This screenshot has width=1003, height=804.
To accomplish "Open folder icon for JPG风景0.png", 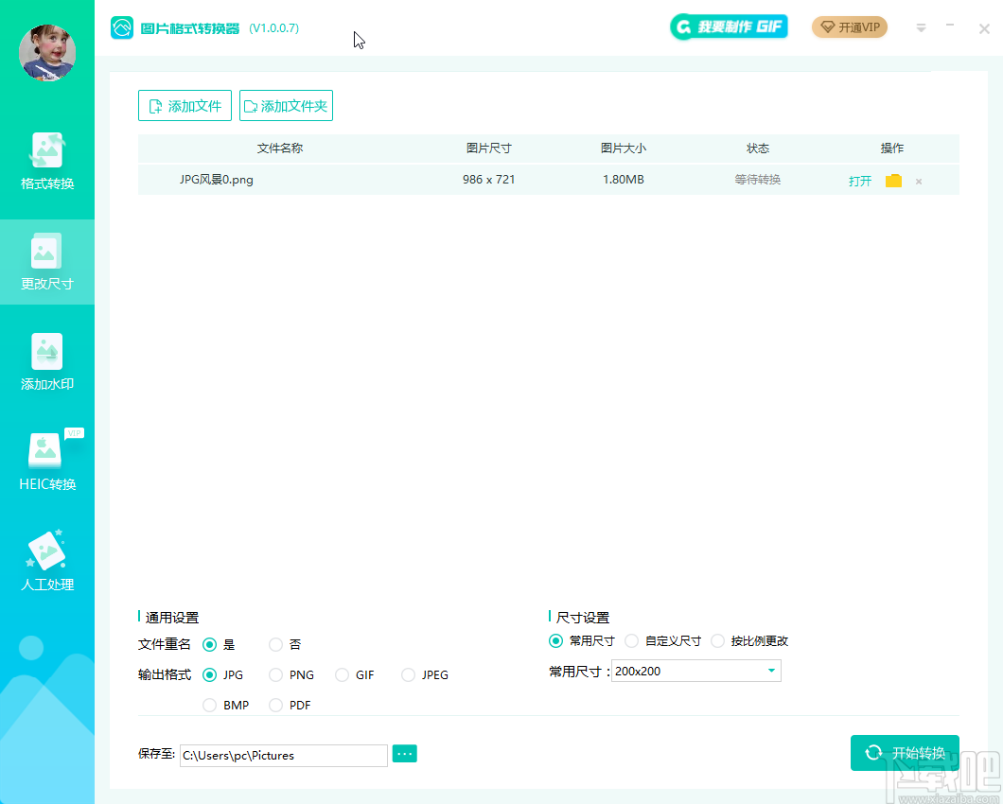I will coord(893,181).
